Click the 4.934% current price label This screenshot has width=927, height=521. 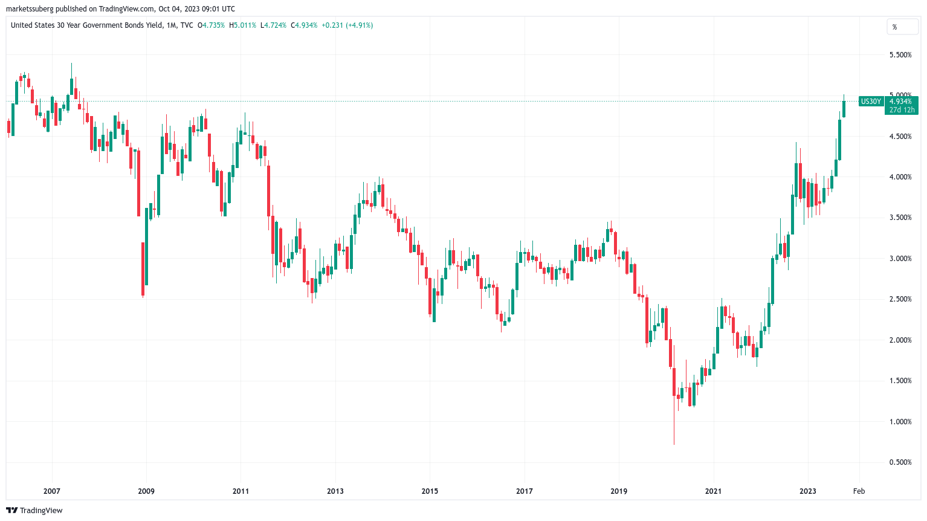coord(901,102)
